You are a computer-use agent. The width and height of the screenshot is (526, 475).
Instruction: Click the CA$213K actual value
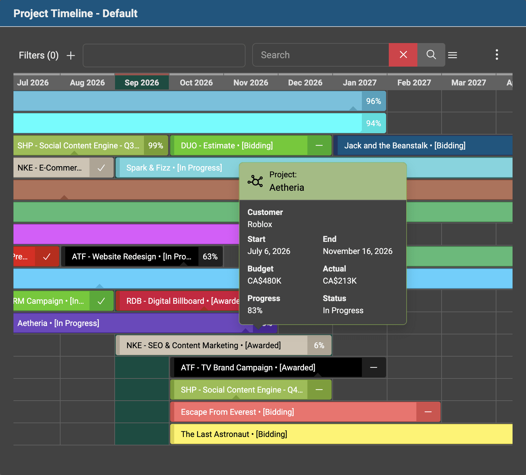[340, 281]
